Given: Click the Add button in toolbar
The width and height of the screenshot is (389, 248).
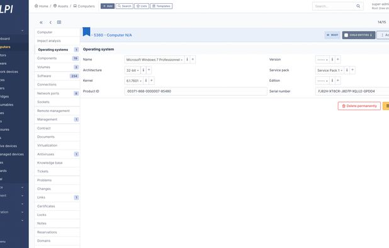Looking at the screenshot, I should [108, 6].
